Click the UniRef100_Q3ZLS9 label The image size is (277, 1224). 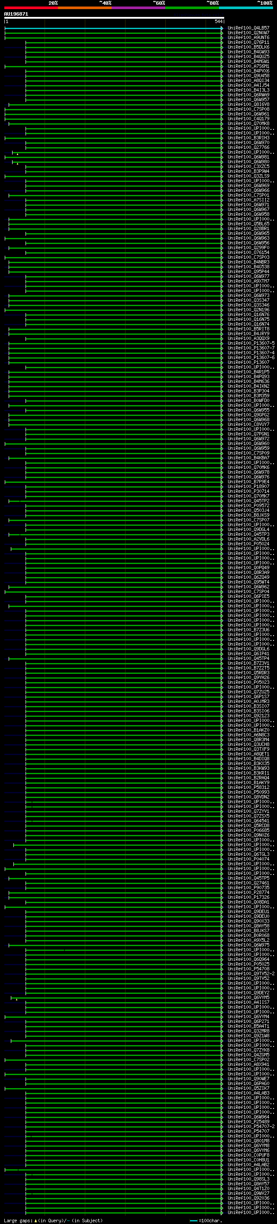(x=248, y=176)
